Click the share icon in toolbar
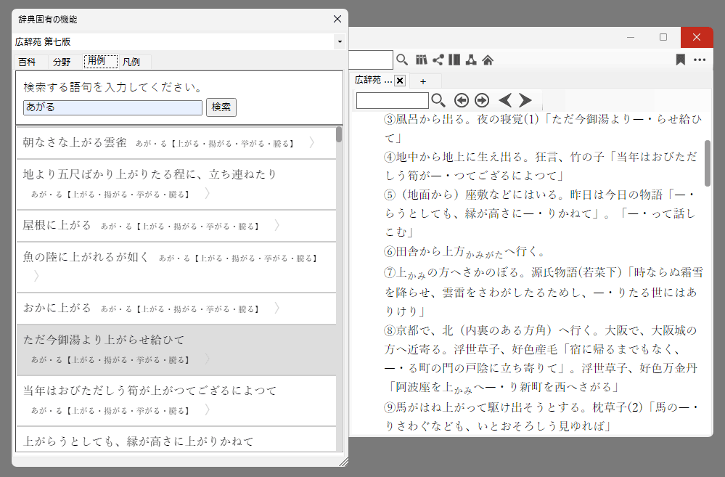This screenshot has width=725, height=477. tap(438, 60)
